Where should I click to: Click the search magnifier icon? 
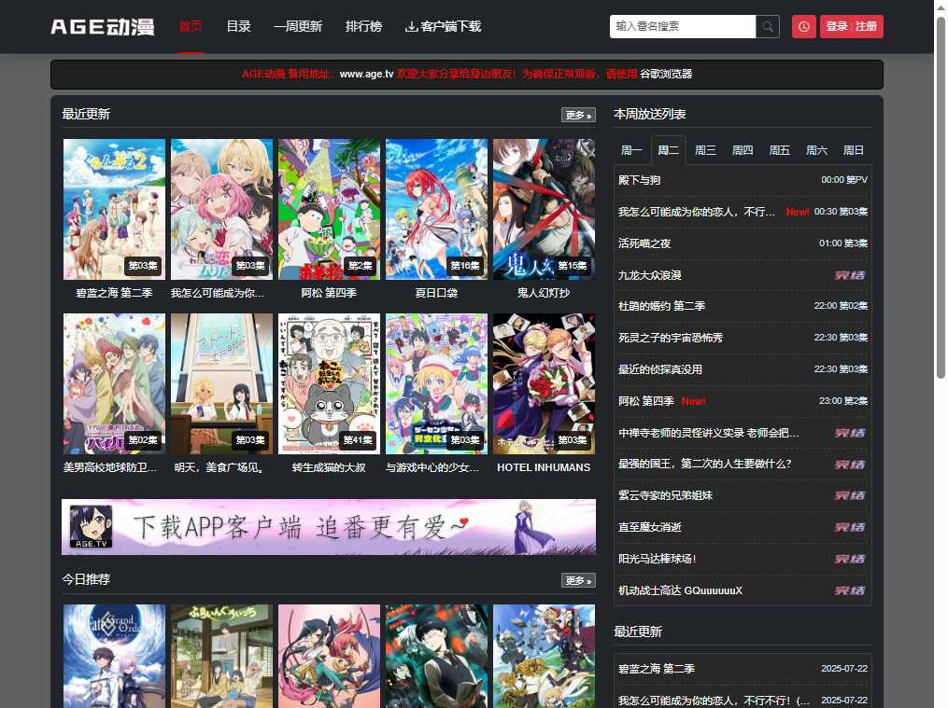pos(767,26)
